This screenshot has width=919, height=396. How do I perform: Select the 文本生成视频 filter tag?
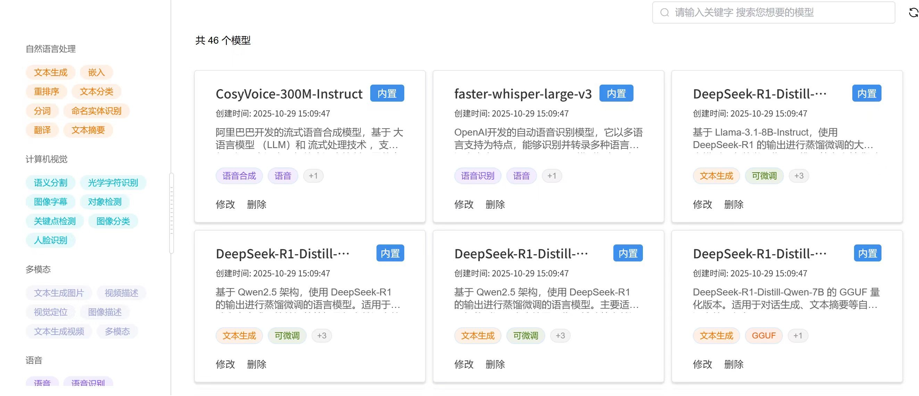pos(59,332)
